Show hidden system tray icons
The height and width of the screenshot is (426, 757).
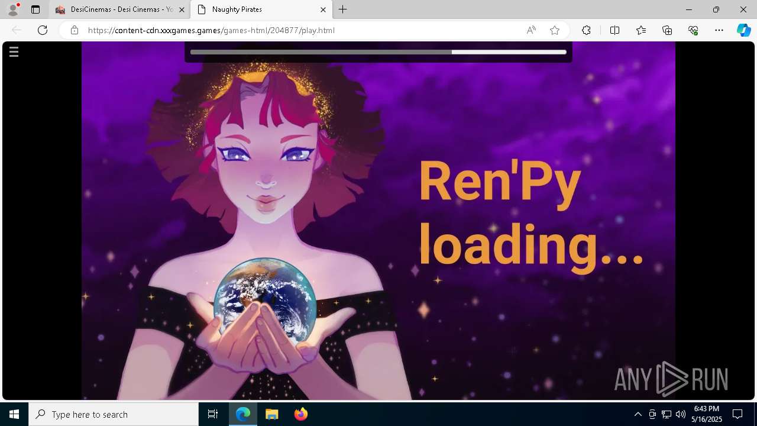pos(638,414)
